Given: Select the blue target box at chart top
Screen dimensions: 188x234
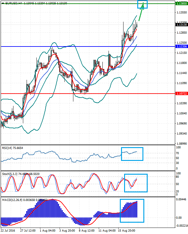Looking at the screenshot, I should click(x=142, y=4).
